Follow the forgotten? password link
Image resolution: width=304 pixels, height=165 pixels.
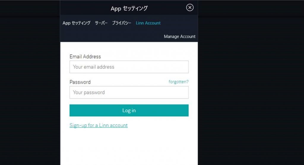(x=178, y=82)
